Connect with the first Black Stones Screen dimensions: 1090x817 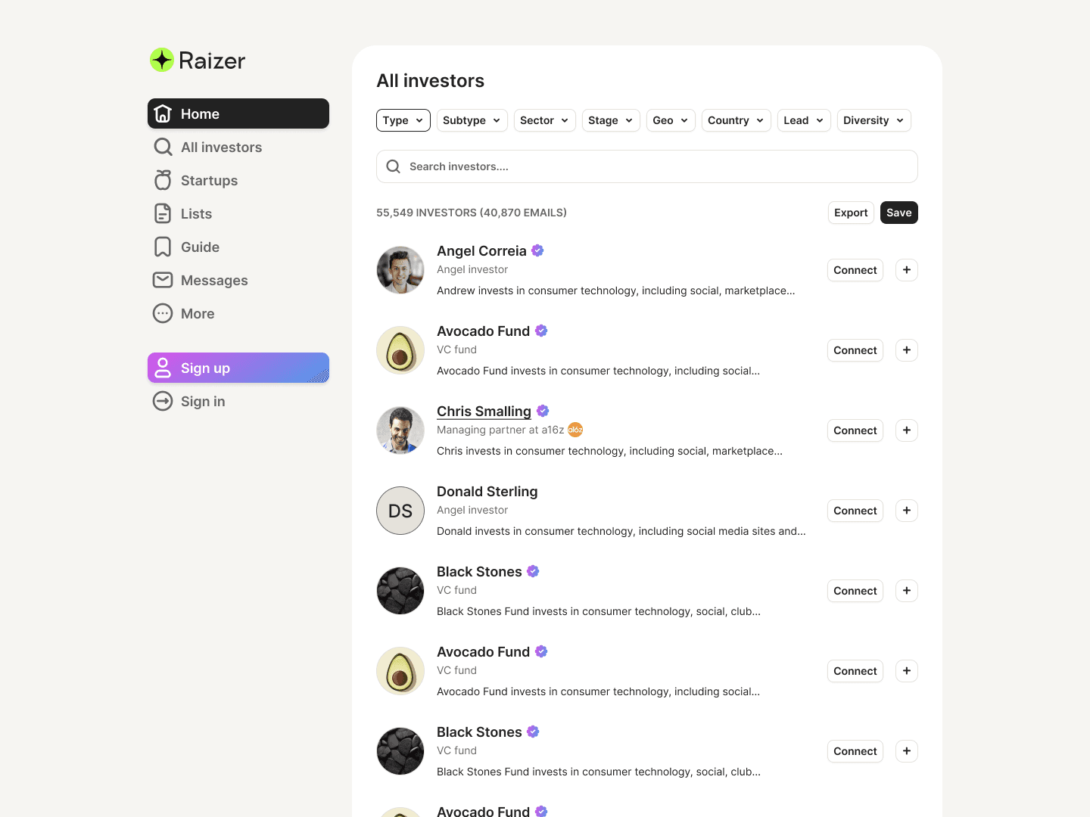[x=855, y=591]
